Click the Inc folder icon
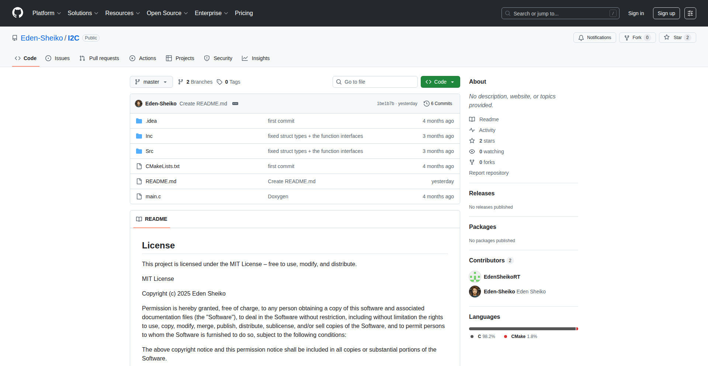Viewport: 708px width, 366px height. (x=139, y=136)
